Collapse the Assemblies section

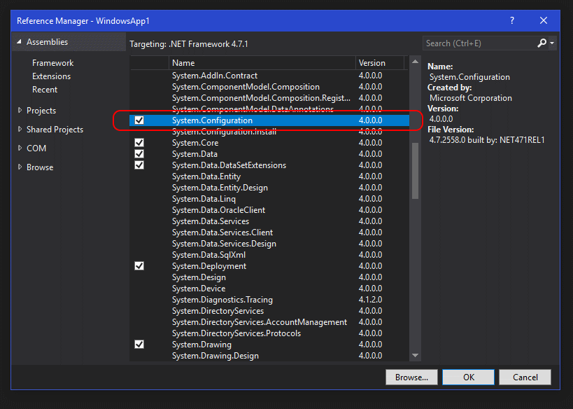tap(19, 42)
